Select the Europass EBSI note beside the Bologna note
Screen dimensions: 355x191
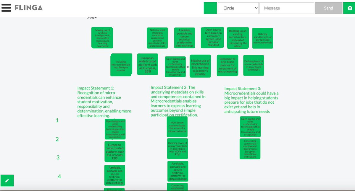tap(148, 63)
